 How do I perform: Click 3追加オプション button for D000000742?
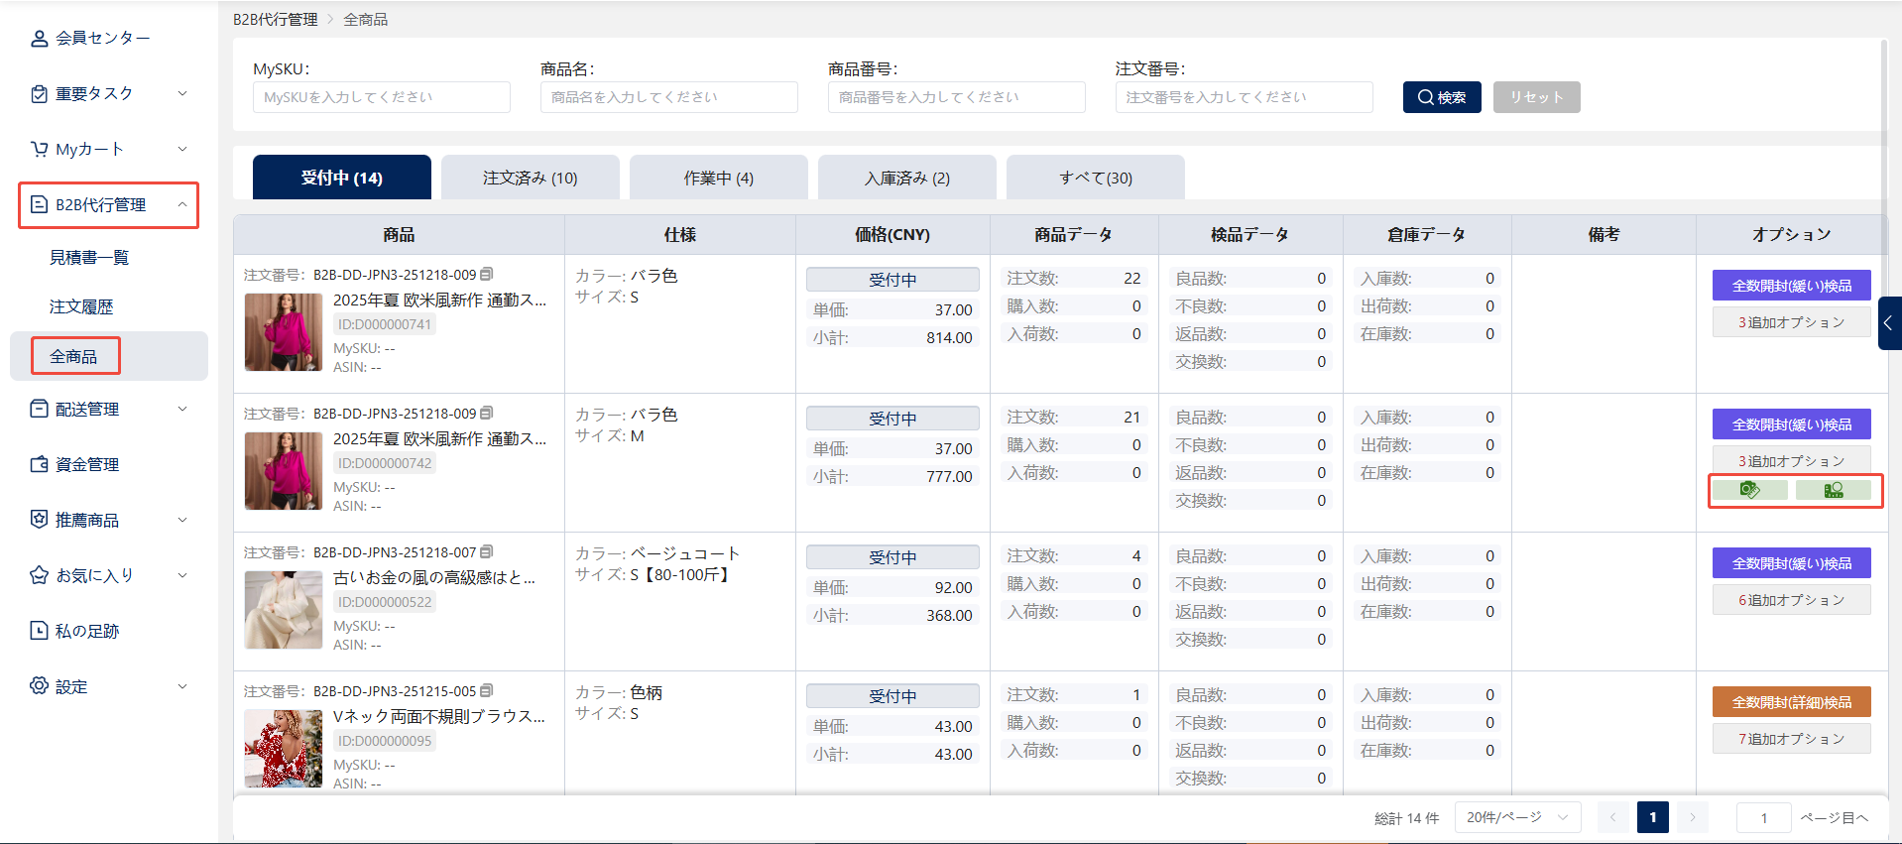pos(1792,460)
